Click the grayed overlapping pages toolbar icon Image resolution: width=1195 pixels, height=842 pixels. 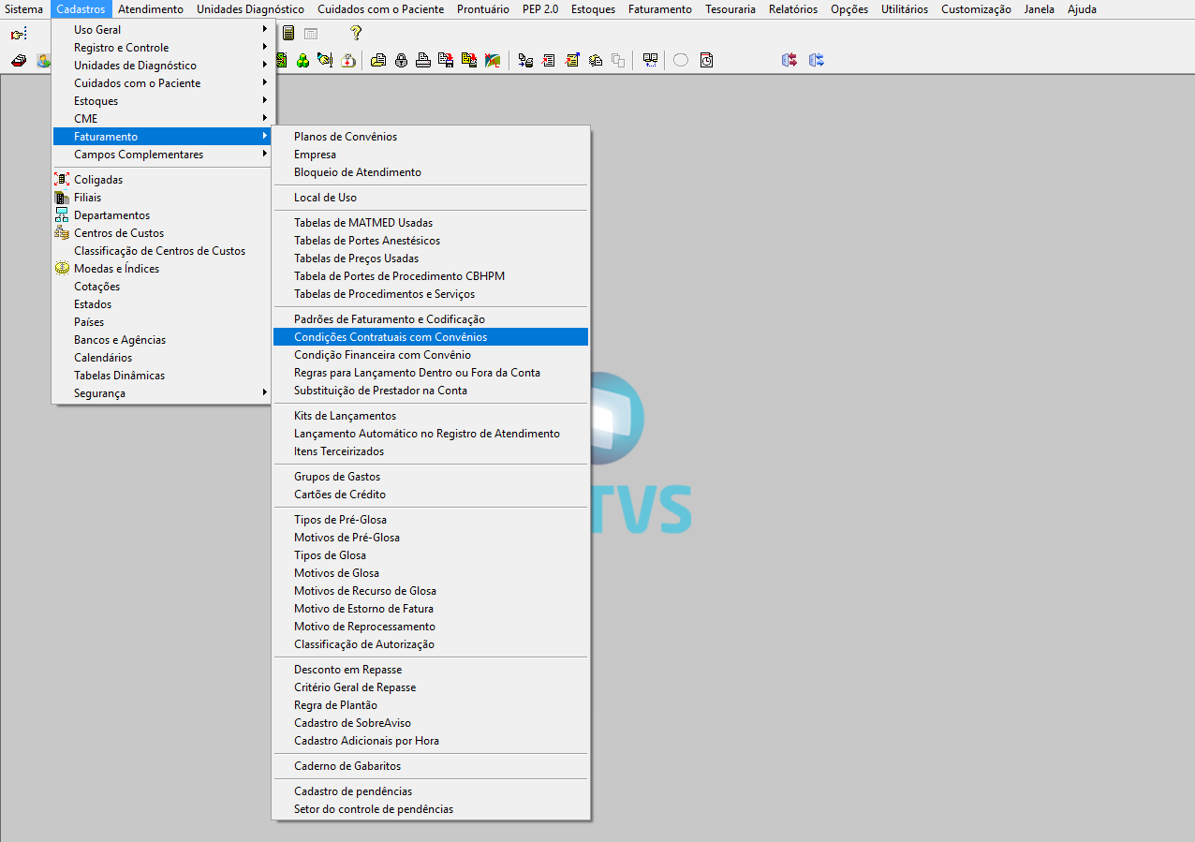click(x=618, y=61)
